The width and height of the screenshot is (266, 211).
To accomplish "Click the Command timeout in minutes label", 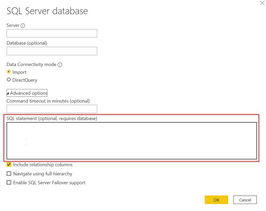I will [48, 101].
